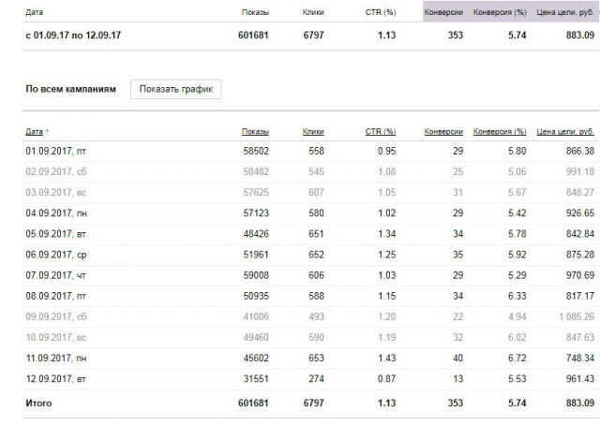Click impressions value 57123
The width and height of the screenshot is (600, 425).
[x=256, y=212]
